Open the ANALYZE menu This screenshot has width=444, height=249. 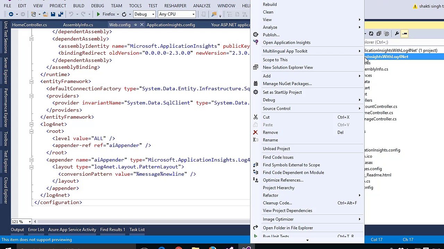(202, 6)
